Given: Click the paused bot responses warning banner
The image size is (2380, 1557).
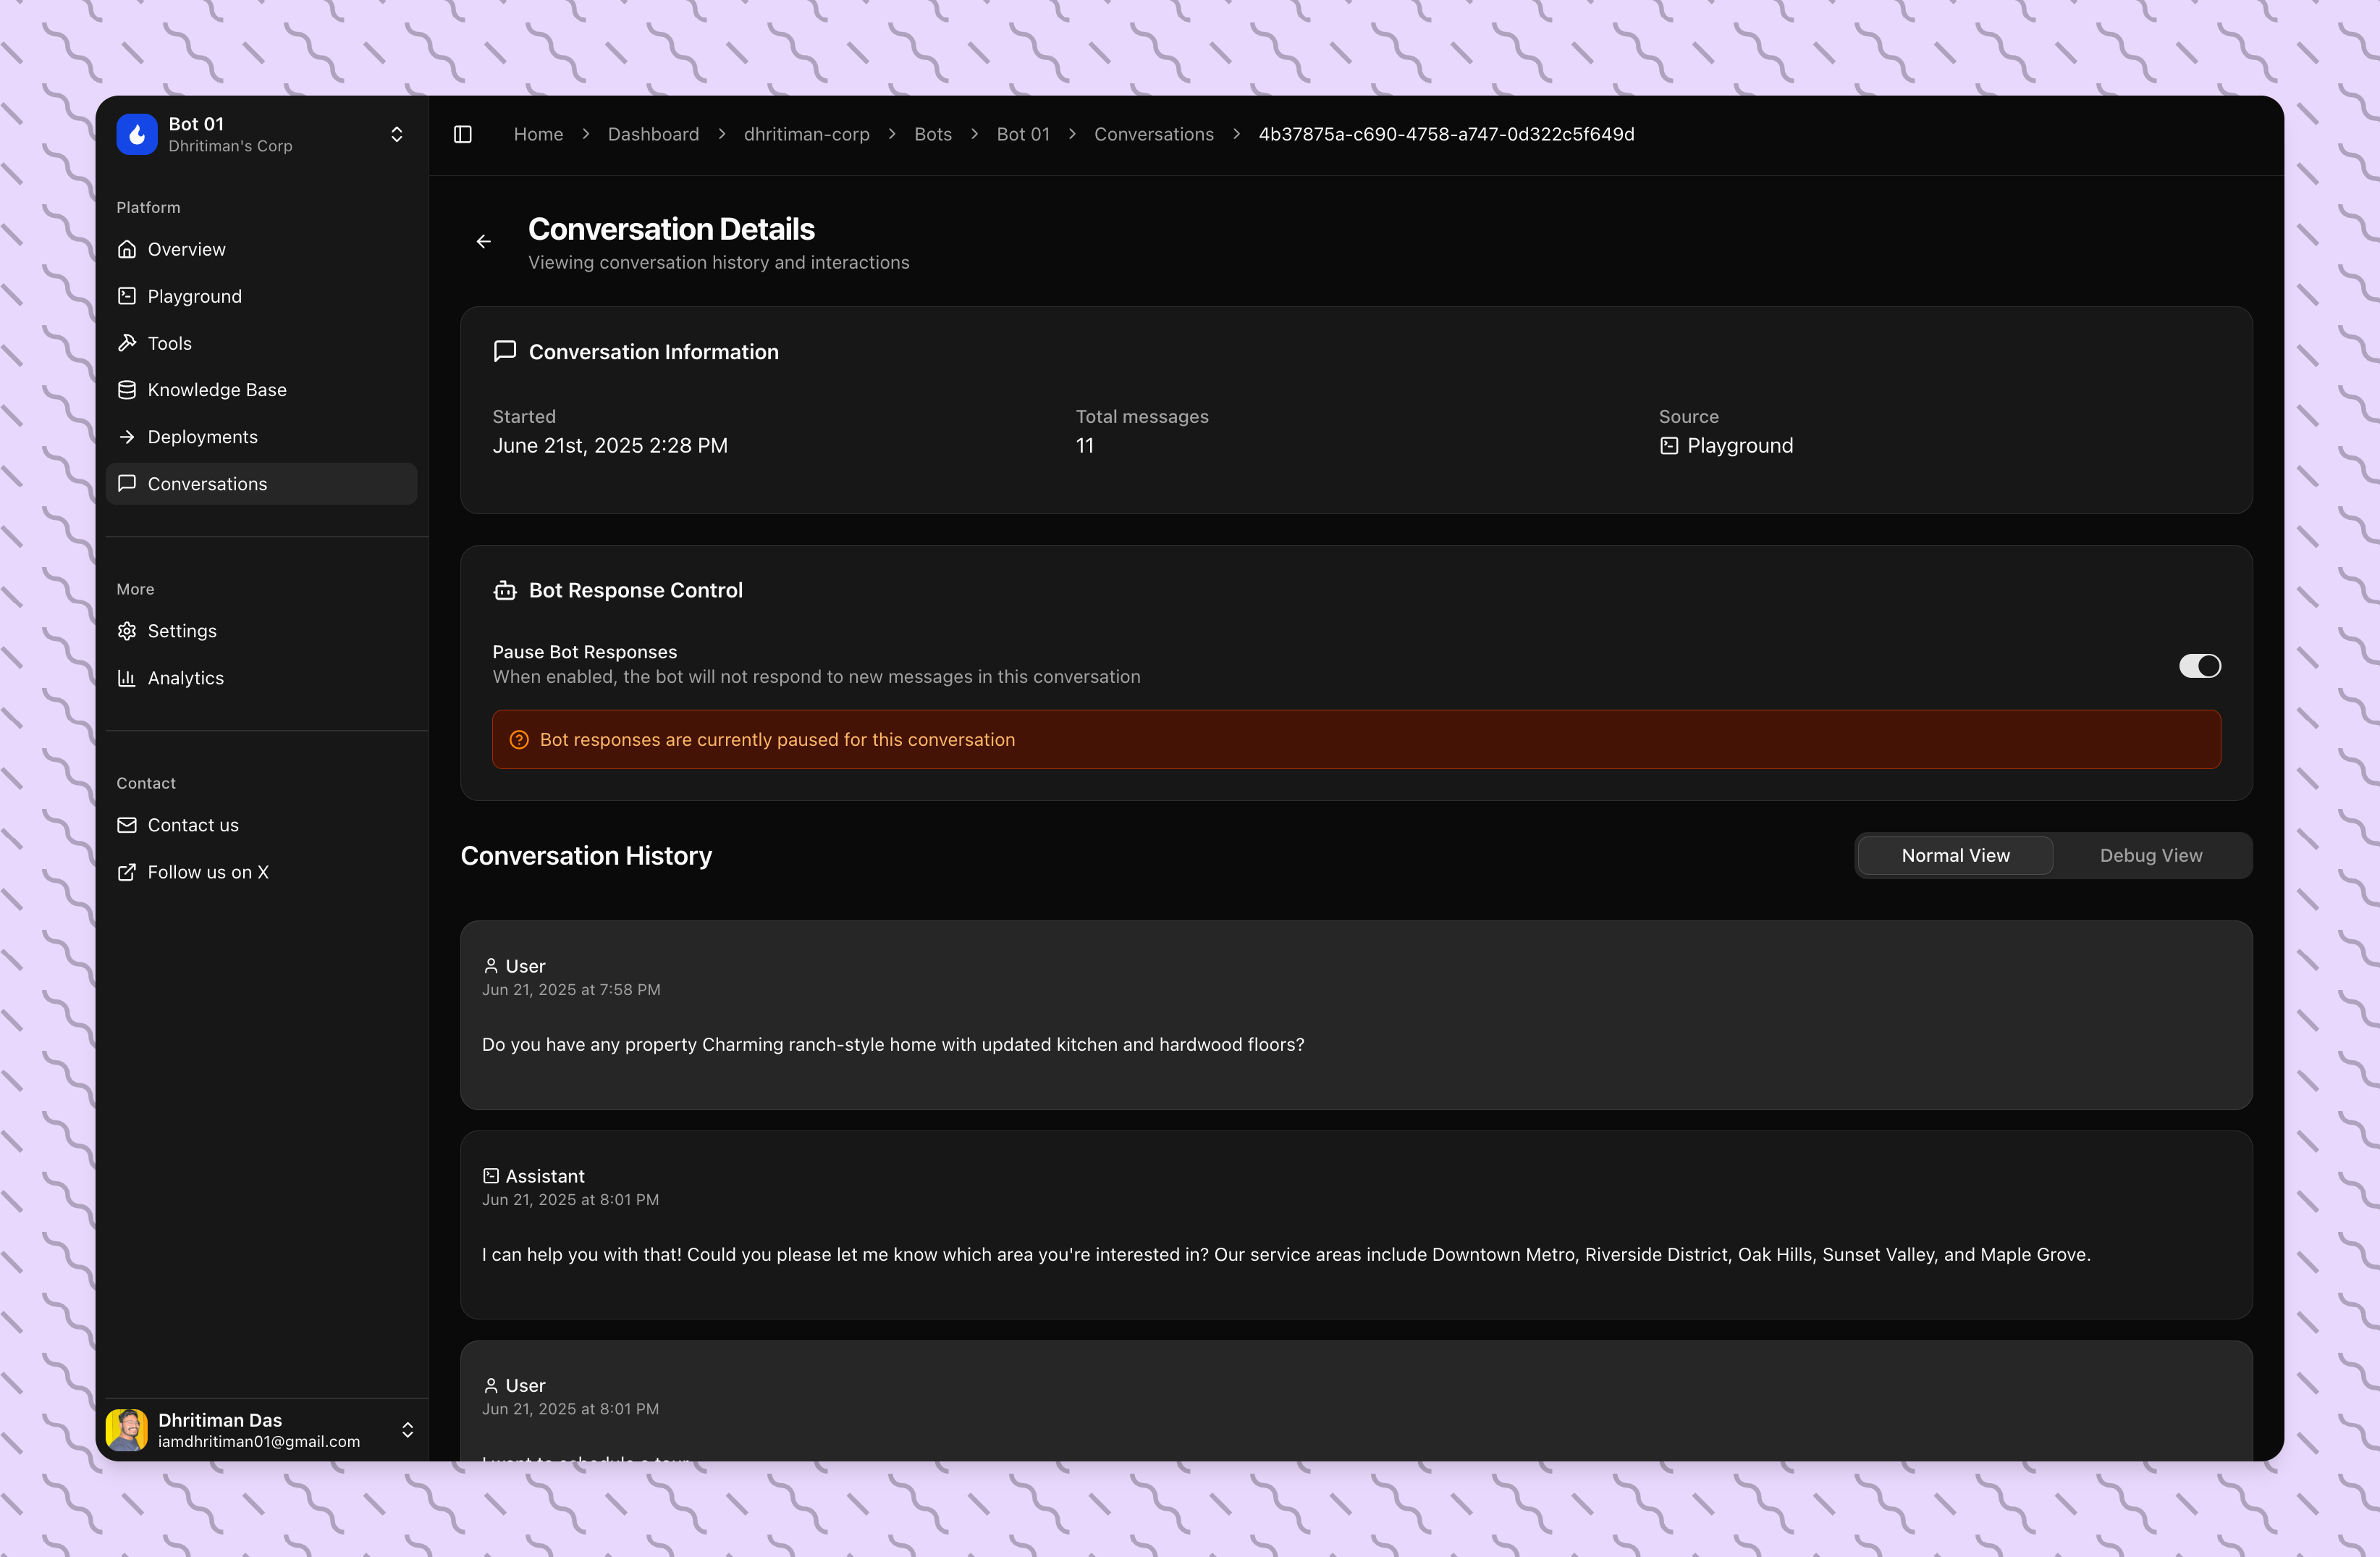Looking at the screenshot, I should pyautogui.click(x=1356, y=739).
